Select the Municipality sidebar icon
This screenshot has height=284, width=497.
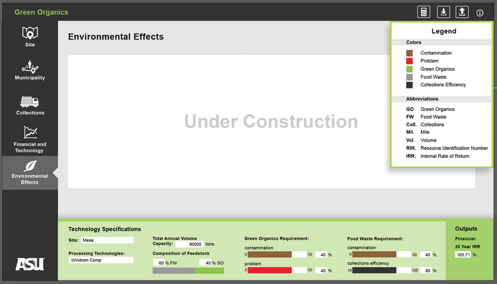coord(30,67)
